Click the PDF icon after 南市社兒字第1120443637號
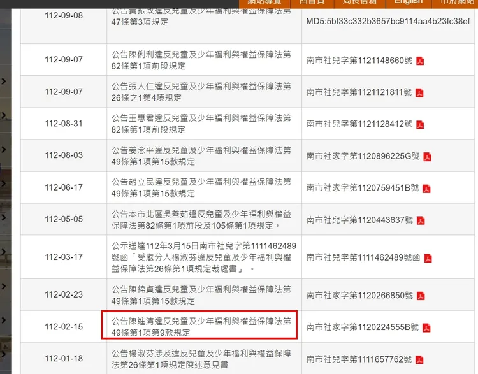The image size is (478, 374). (x=420, y=220)
